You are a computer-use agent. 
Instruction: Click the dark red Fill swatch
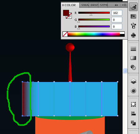click(66, 13)
